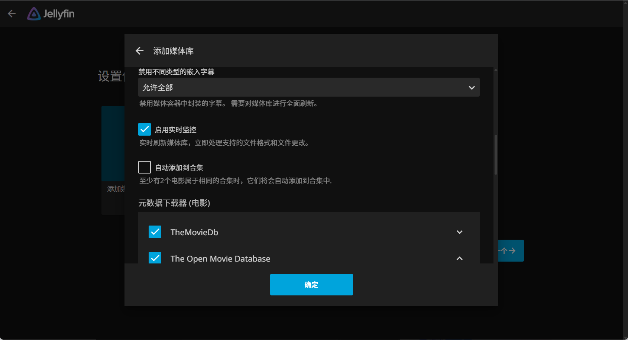Move TheMovieDb down with chevron arrow
Viewport: 628px width, 340px height.
coord(460,232)
